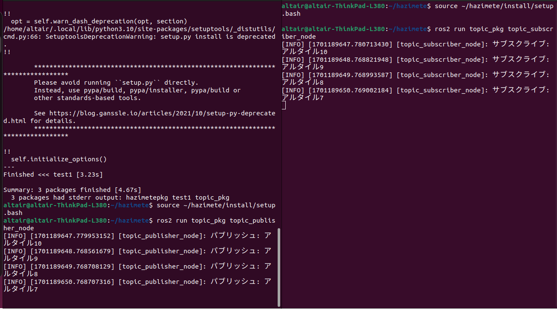Click "Instead, use pypa/build" advice line
The width and height of the screenshot is (557, 312).
pos(137,90)
